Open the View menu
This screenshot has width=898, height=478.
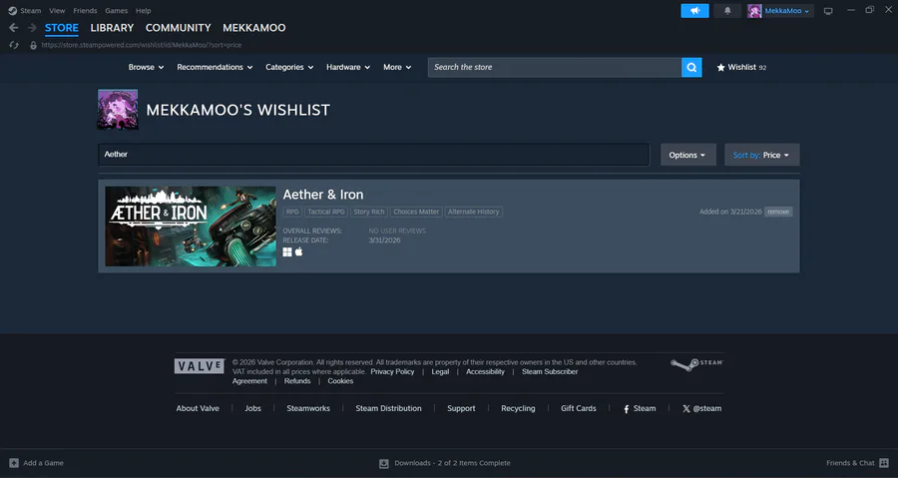click(x=57, y=11)
